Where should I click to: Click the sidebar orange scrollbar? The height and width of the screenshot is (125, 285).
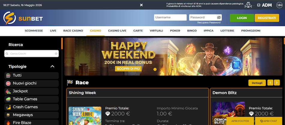tap(62, 43)
